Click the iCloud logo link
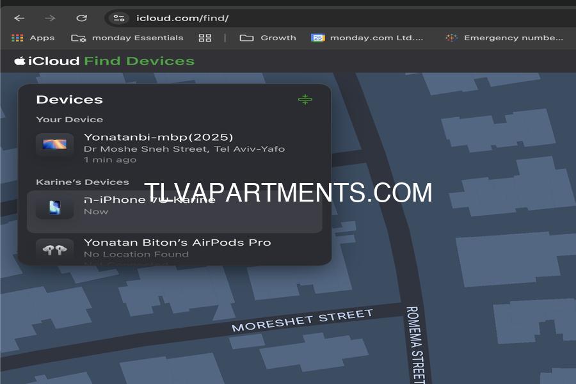Screen dimensions: 576x384 pyautogui.click(x=47, y=61)
